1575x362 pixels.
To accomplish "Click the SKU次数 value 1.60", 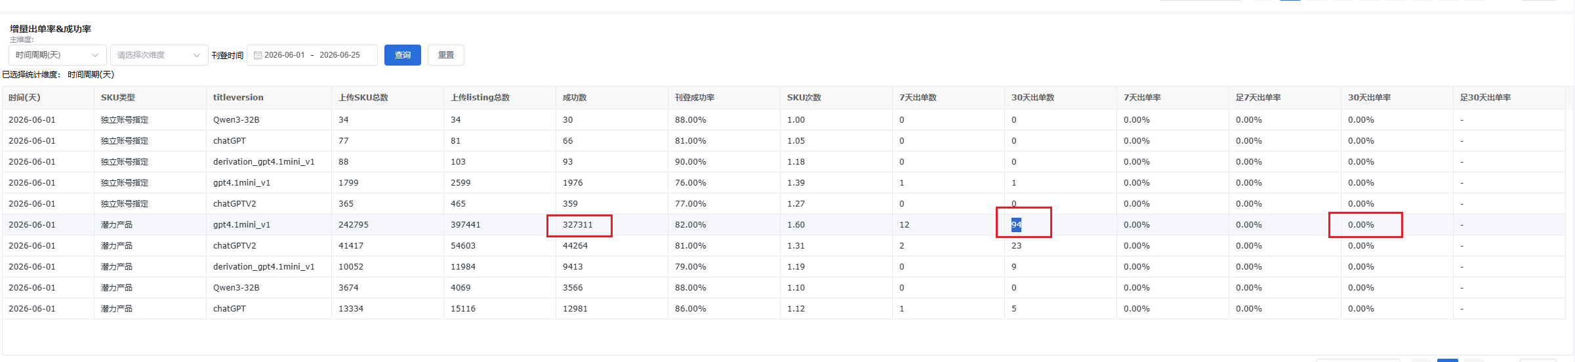I will click(x=796, y=225).
